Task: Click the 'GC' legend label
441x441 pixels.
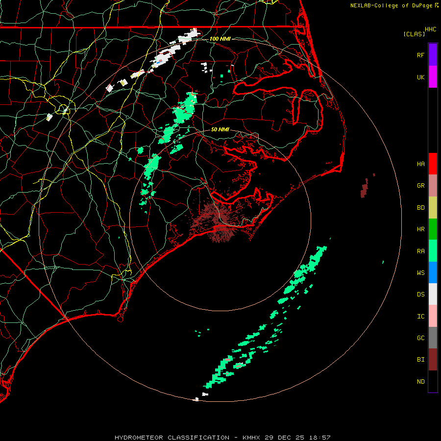Action: coord(420,338)
